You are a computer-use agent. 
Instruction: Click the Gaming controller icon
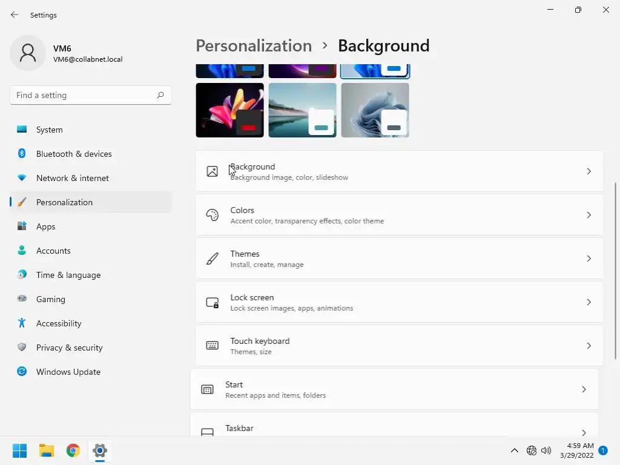pos(22,298)
